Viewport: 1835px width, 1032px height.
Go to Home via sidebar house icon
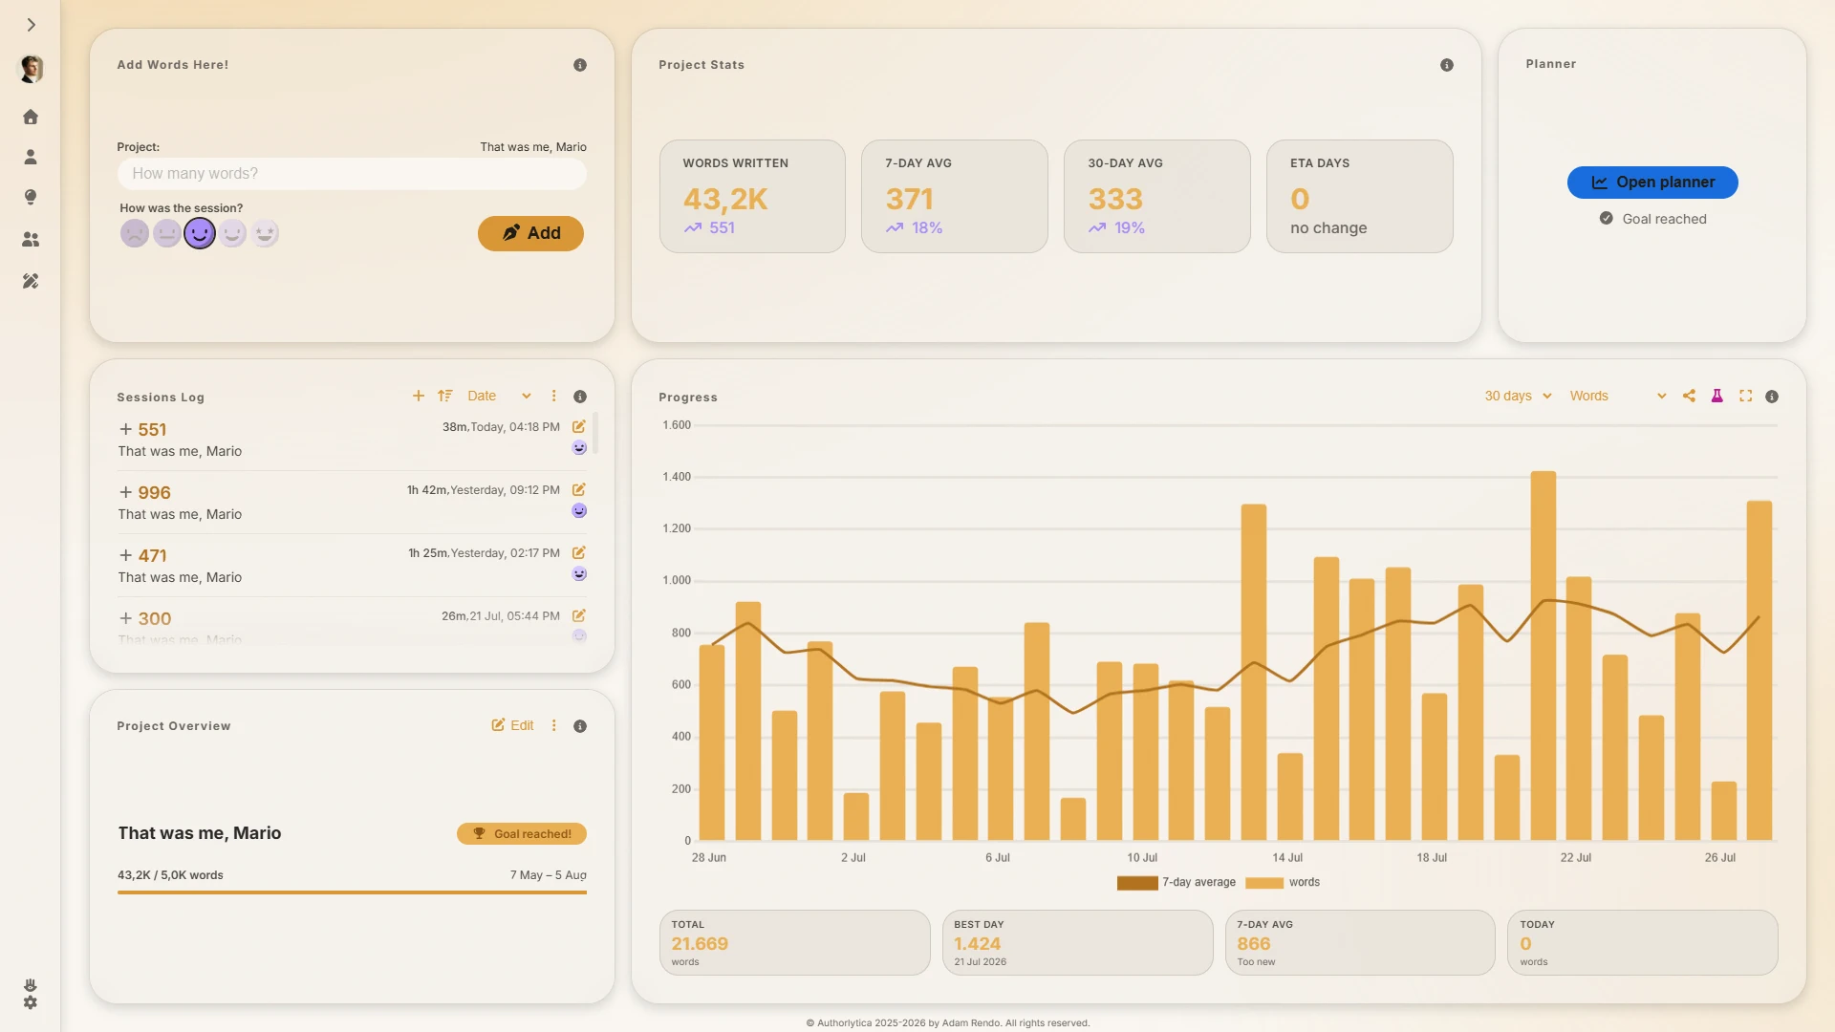coord(31,117)
